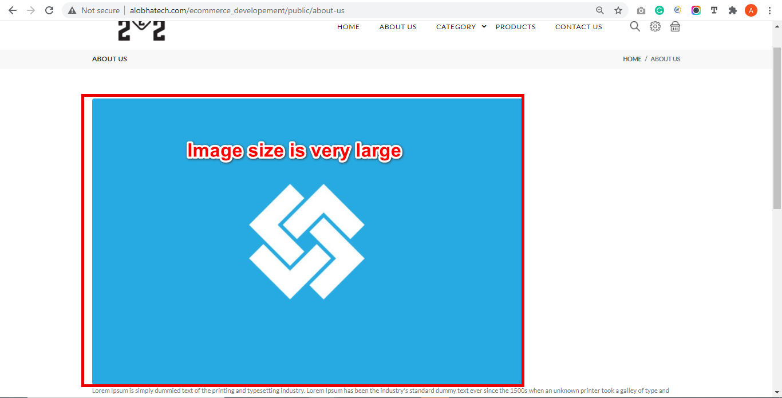
Task: Click the Home breadcrumb link
Action: tap(632, 59)
